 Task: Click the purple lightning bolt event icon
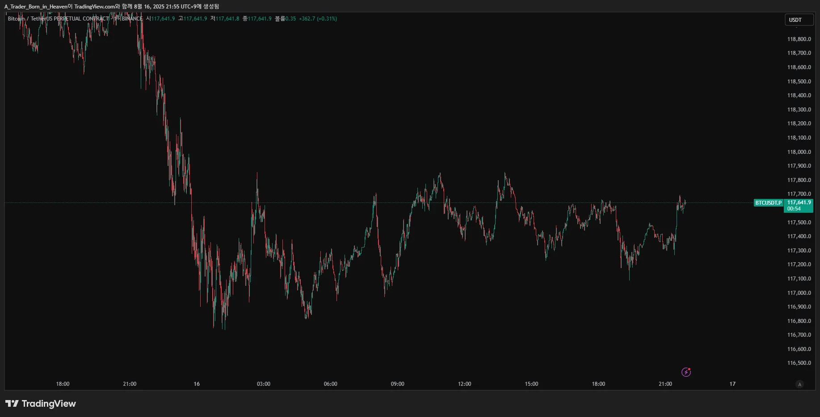686,372
